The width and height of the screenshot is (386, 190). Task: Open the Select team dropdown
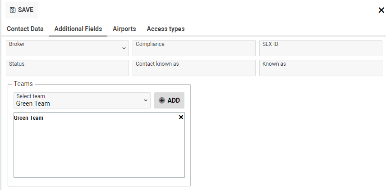77,100
